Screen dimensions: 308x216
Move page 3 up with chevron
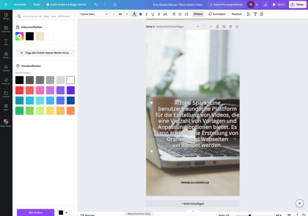point(198,27)
